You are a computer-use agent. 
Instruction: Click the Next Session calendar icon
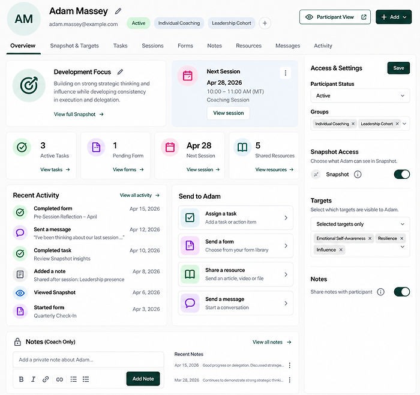(x=187, y=76)
